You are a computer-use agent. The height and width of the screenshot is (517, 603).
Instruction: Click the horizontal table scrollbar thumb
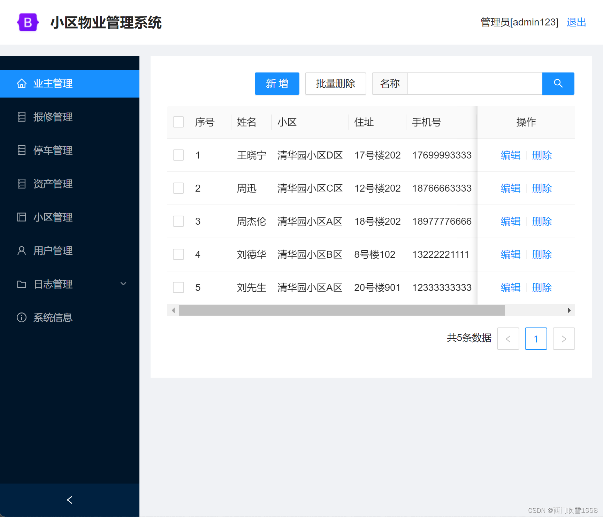point(342,310)
